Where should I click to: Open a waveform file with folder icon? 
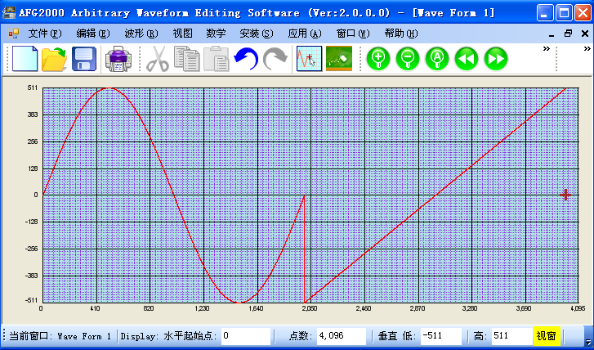55,59
